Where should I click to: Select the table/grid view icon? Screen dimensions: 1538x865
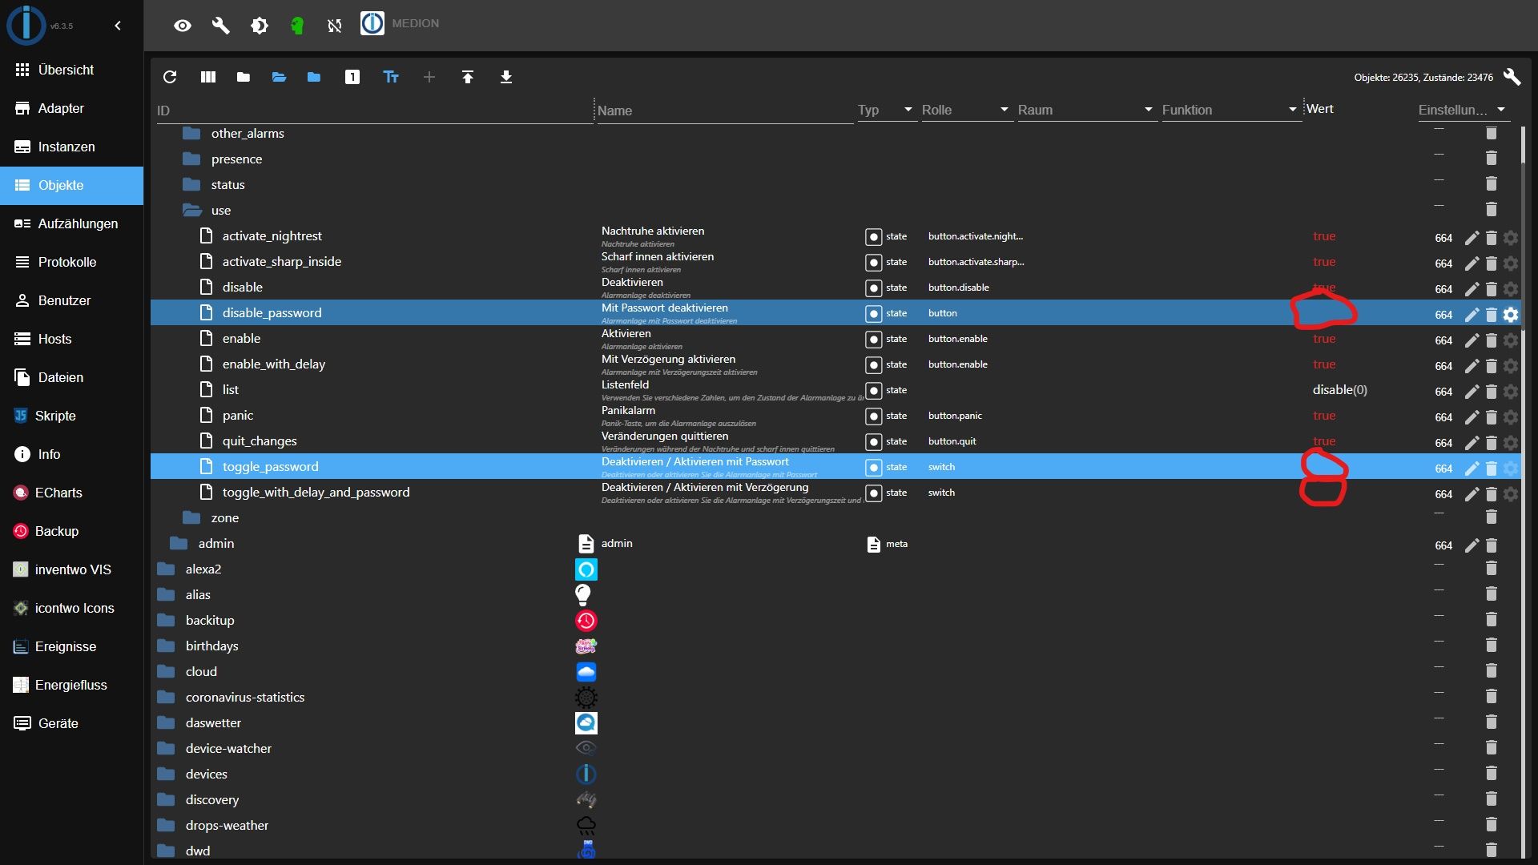(209, 76)
